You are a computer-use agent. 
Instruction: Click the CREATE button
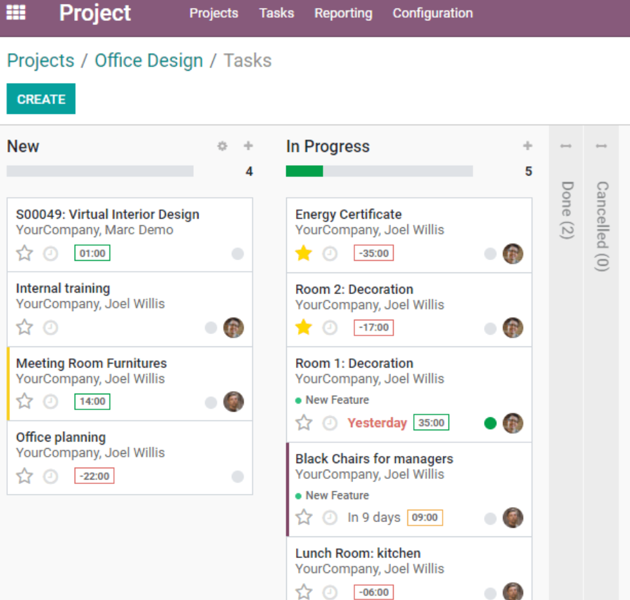[41, 99]
